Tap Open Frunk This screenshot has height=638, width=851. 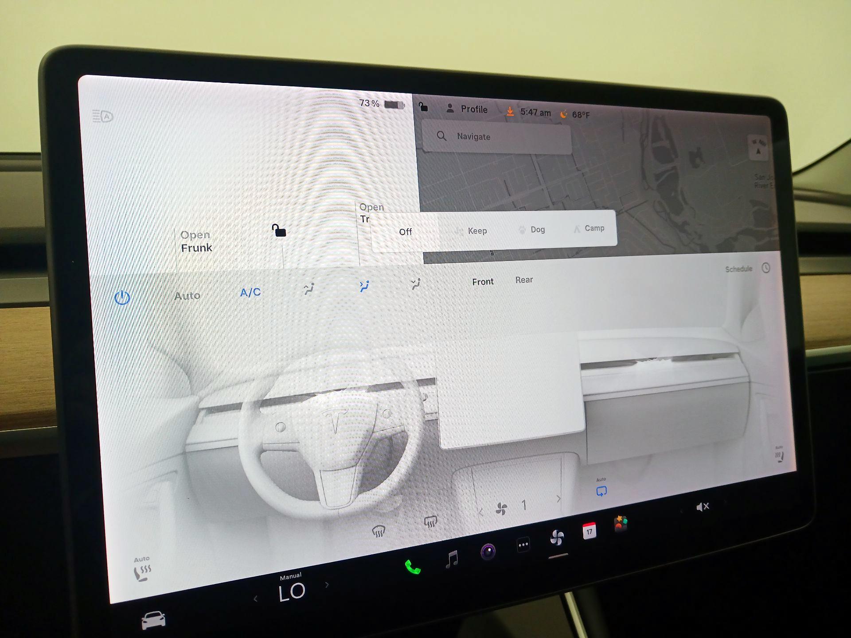[196, 241]
